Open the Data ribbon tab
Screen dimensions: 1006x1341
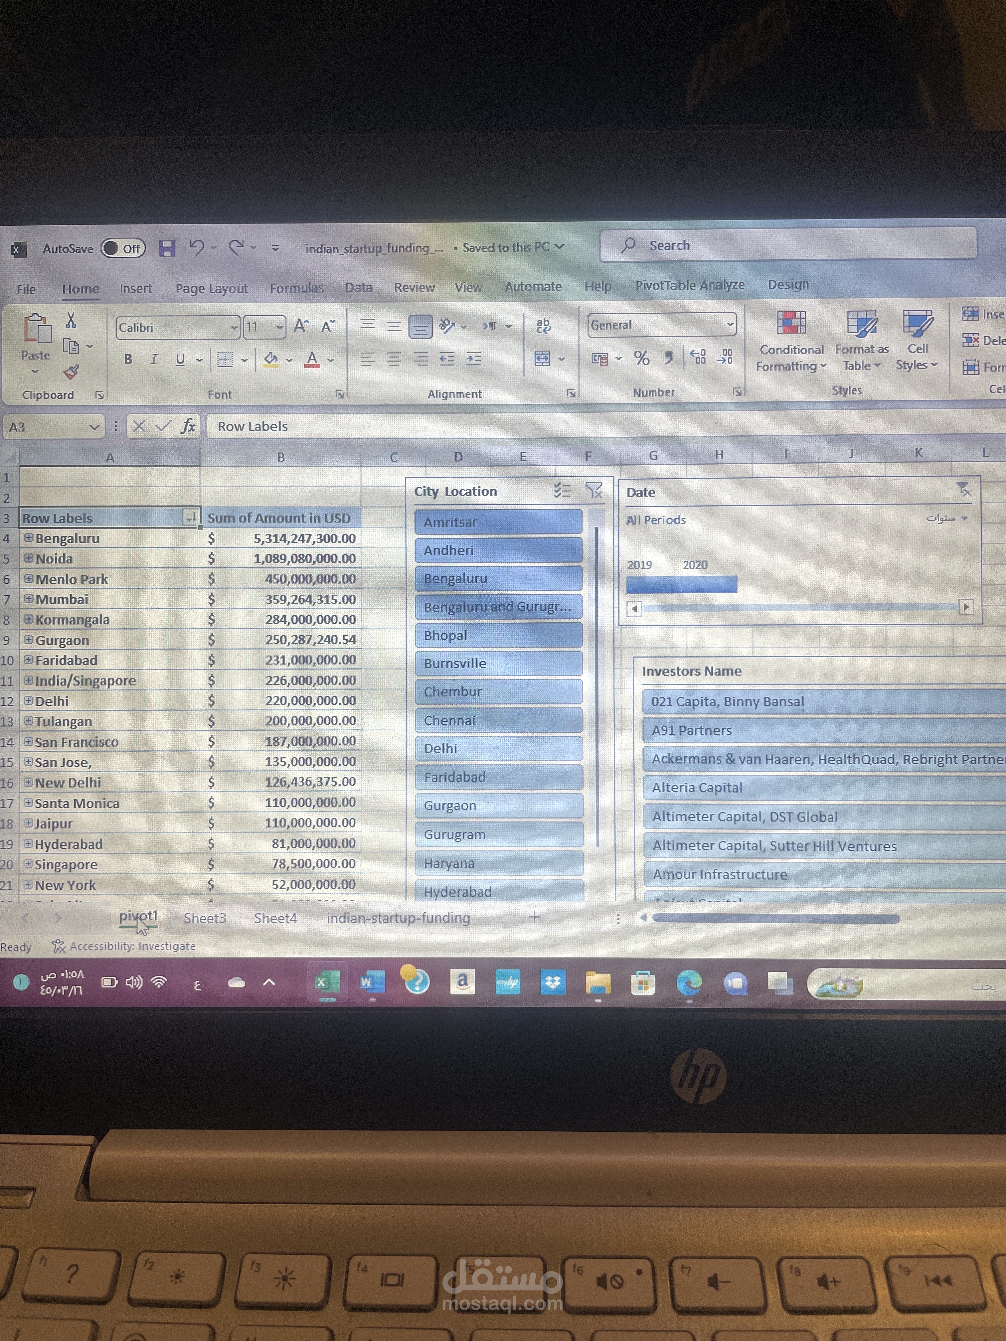tap(359, 287)
